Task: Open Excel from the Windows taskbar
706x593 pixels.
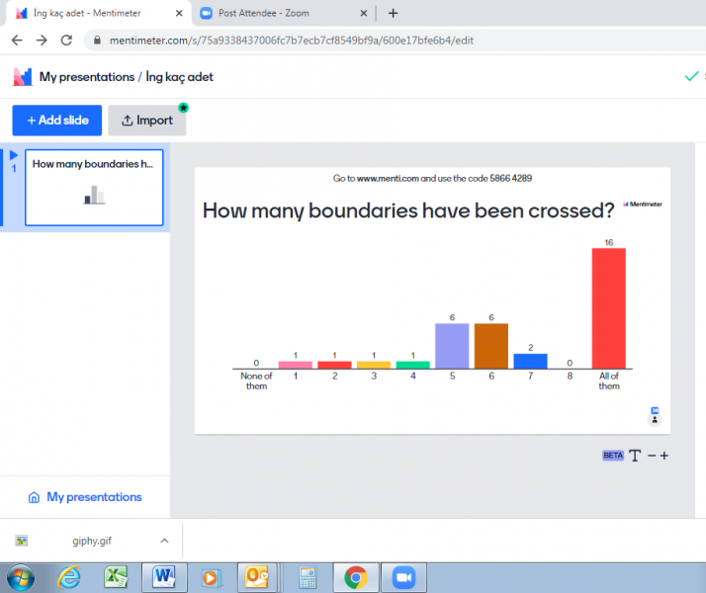Action: click(115, 577)
